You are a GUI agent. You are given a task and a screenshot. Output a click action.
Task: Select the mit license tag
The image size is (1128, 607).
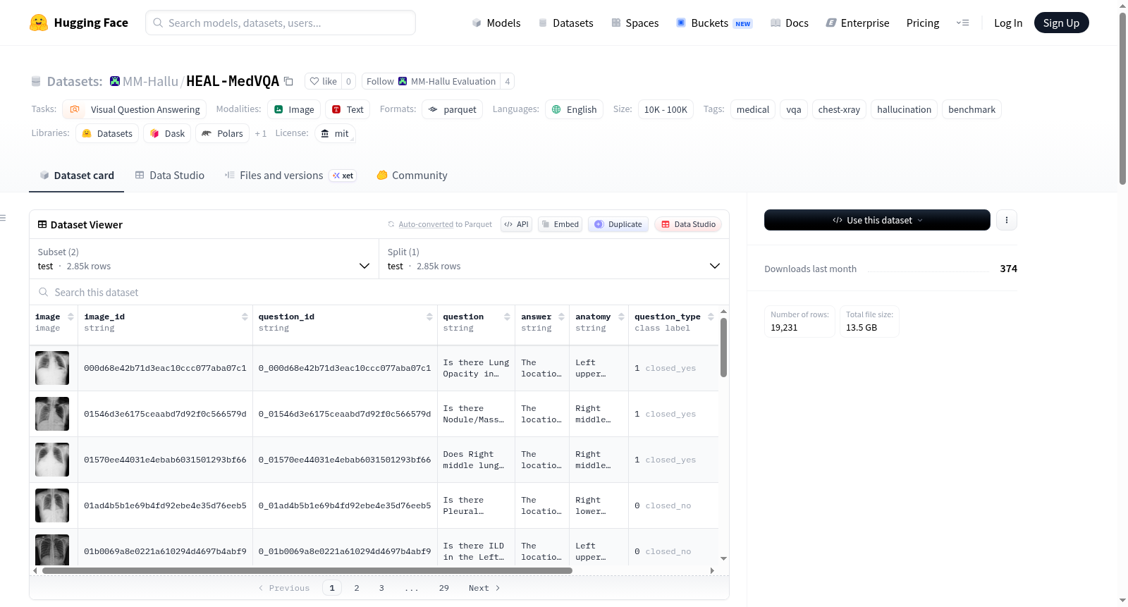[335, 133]
